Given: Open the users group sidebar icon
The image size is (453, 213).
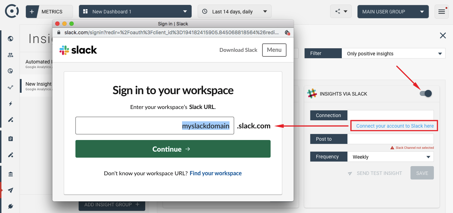Looking at the screenshot, I should pyautogui.click(x=11, y=55).
